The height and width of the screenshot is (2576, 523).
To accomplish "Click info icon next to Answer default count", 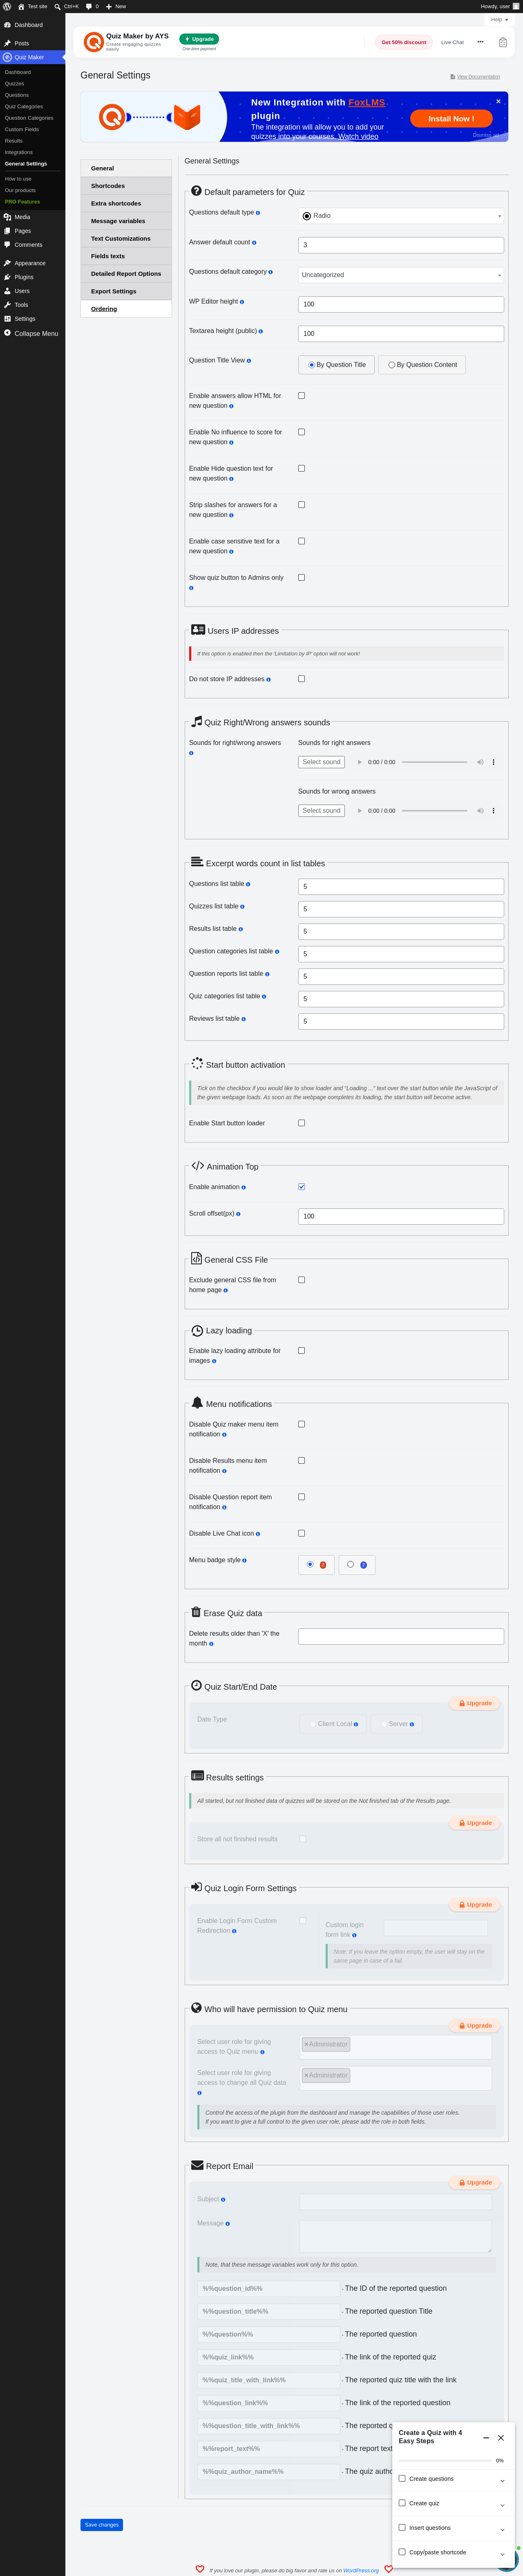I will (254, 243).
